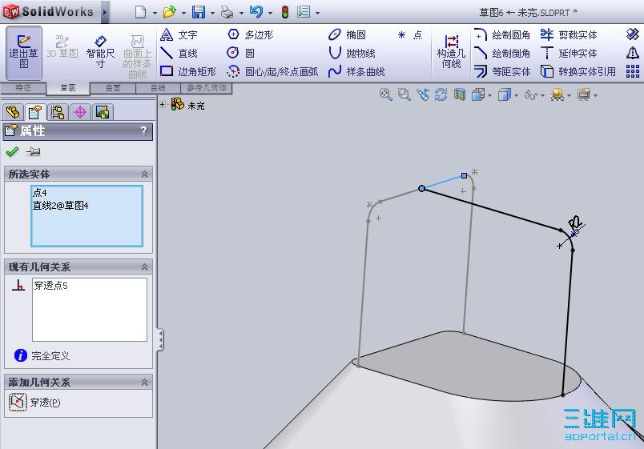
Task: Open the DimXpertManager crosshair tab
Action: [80, 111]
